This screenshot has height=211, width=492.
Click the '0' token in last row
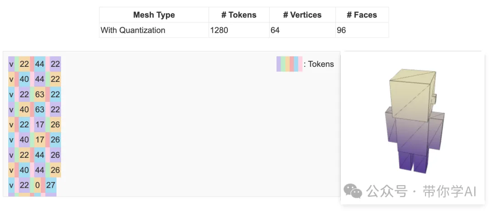(37, 185)
